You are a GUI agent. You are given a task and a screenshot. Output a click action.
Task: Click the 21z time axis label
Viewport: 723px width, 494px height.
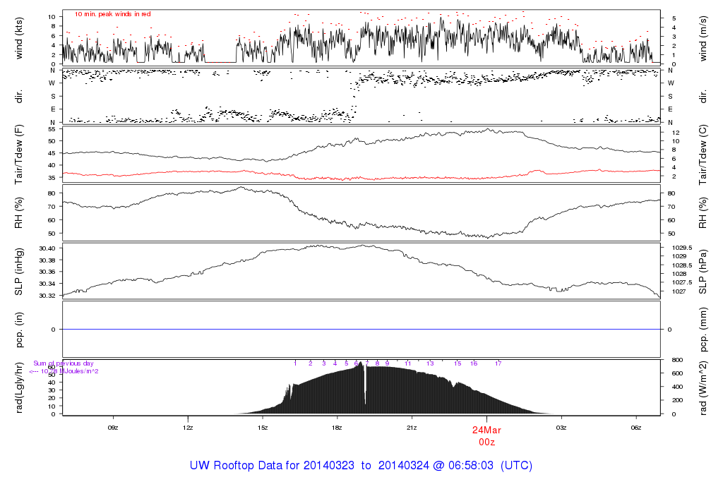412,427
